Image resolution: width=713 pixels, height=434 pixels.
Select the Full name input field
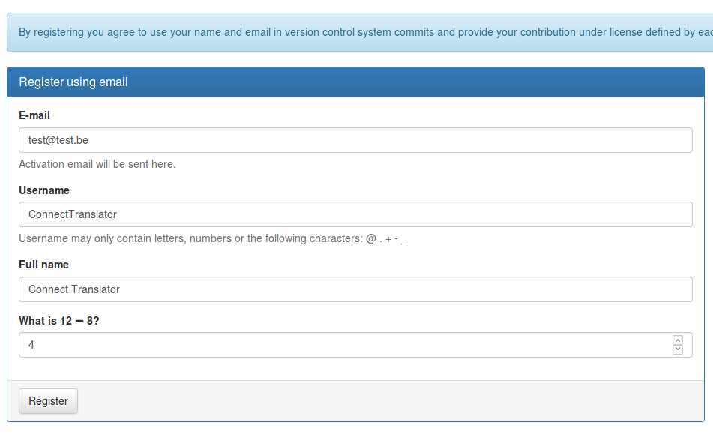355,289
